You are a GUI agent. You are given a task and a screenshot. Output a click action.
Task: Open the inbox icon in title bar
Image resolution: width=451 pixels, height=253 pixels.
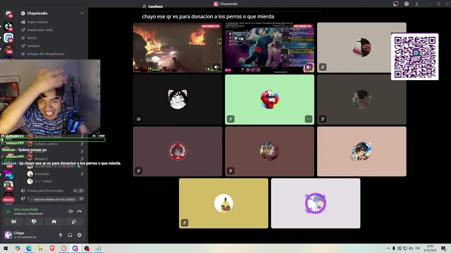tap(396, 4)
